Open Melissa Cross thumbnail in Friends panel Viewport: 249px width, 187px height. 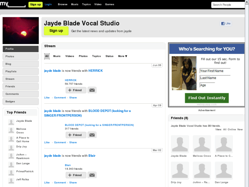[x=202, y=144]
